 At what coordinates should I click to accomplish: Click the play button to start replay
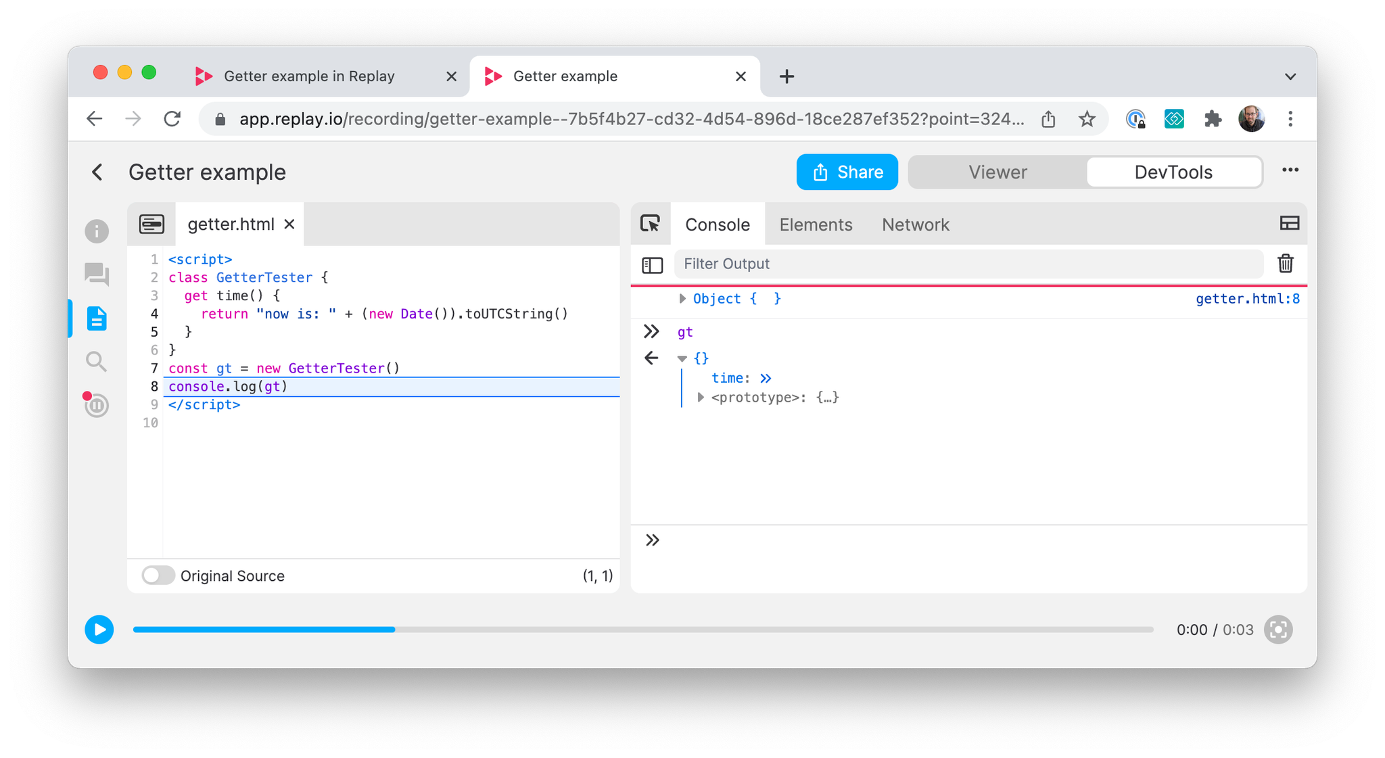tap(100, 630)
